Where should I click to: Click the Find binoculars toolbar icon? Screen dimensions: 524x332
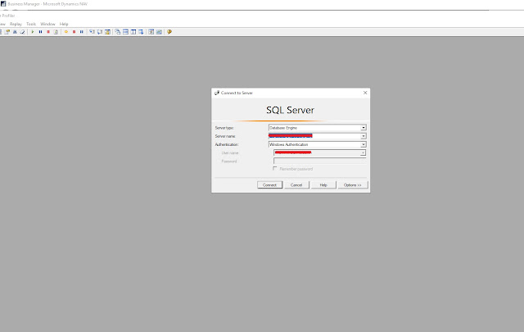[x=15, y=32]
